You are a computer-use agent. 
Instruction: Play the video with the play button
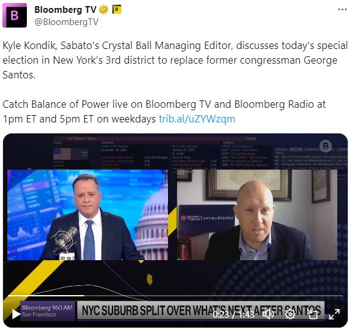pos(15,314)
